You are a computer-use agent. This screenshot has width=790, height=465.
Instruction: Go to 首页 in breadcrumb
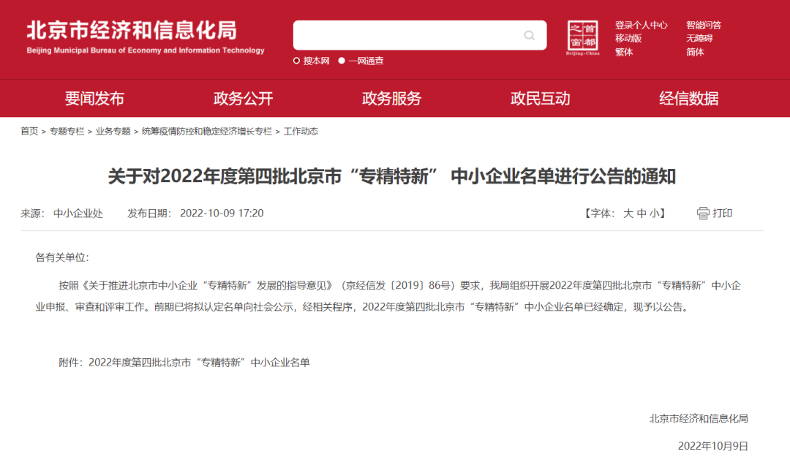pyautogui.click(x=29, y=132)
